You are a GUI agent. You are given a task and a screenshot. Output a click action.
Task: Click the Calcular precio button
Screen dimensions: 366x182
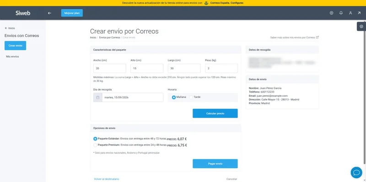coord(215,113)
